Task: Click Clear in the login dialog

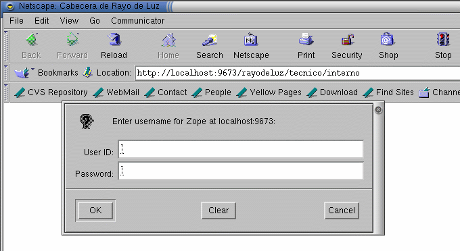Action: pyautogui.click(x=218, y=211)
